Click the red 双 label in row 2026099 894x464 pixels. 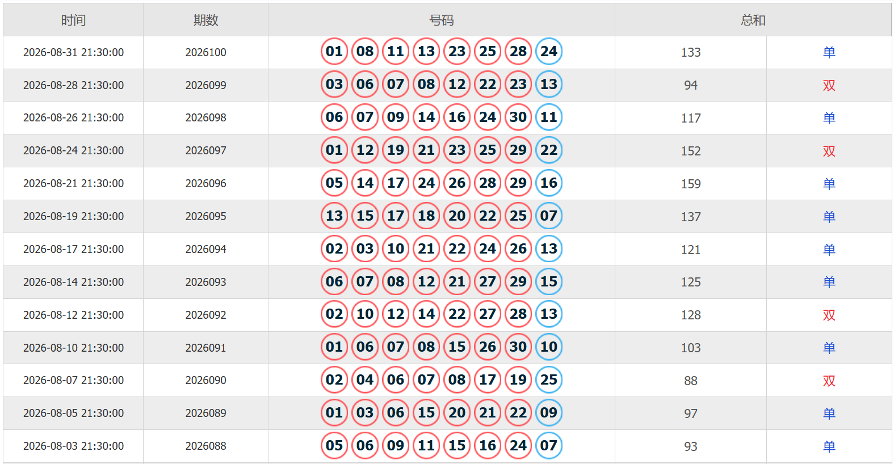click(829, 85)
